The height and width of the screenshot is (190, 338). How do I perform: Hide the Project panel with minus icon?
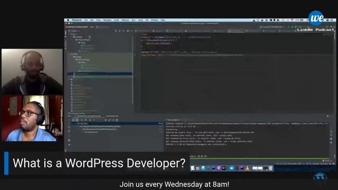(x=132, y=31)
